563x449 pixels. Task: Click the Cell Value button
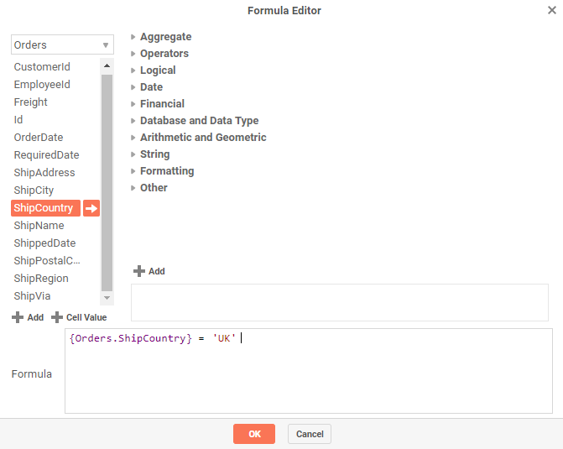79,317
